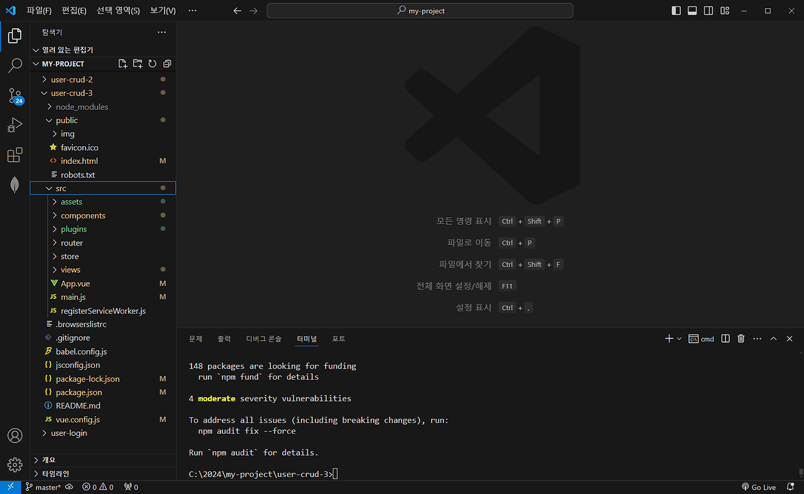804x494 pixels.
Task: Select the cmd terminal instance
Action: click(x=701, y=339)
